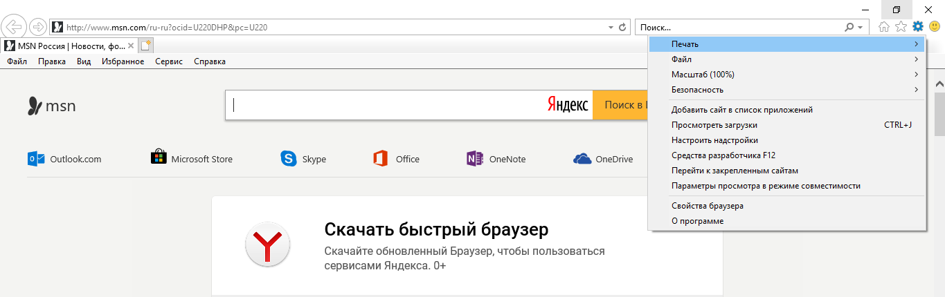
Task: Click the smiley feedback icon
Action: [x=934, y=27]
